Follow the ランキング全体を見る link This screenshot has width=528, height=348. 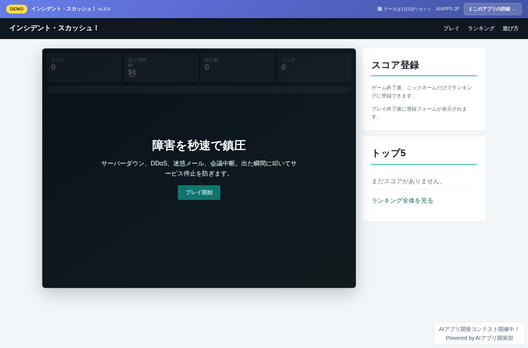402,201
